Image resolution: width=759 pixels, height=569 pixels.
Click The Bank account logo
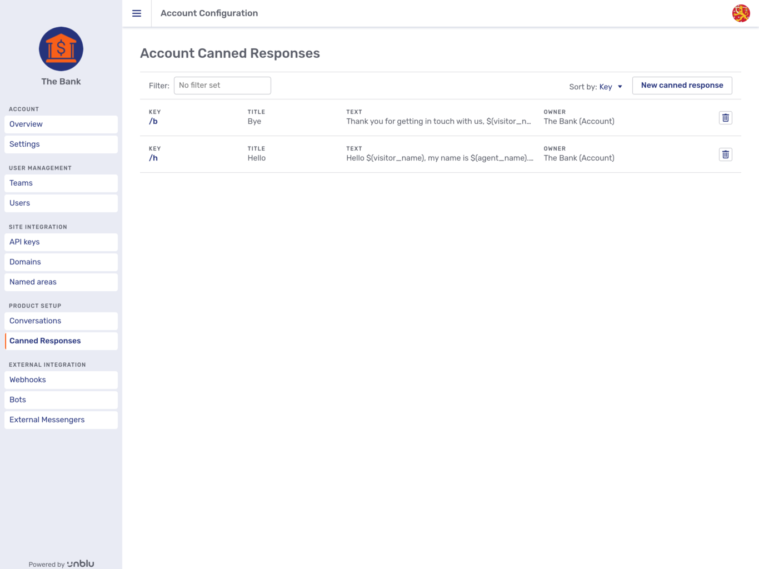coord(61,48)
